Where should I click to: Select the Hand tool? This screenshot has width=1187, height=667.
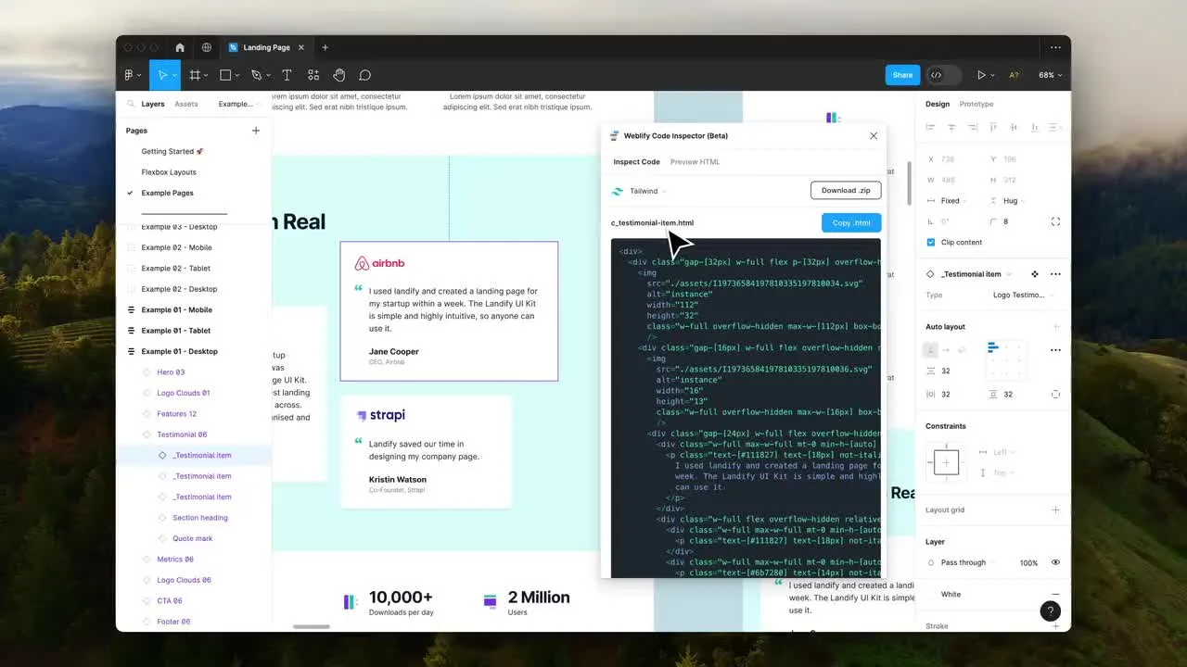(339, 75)
